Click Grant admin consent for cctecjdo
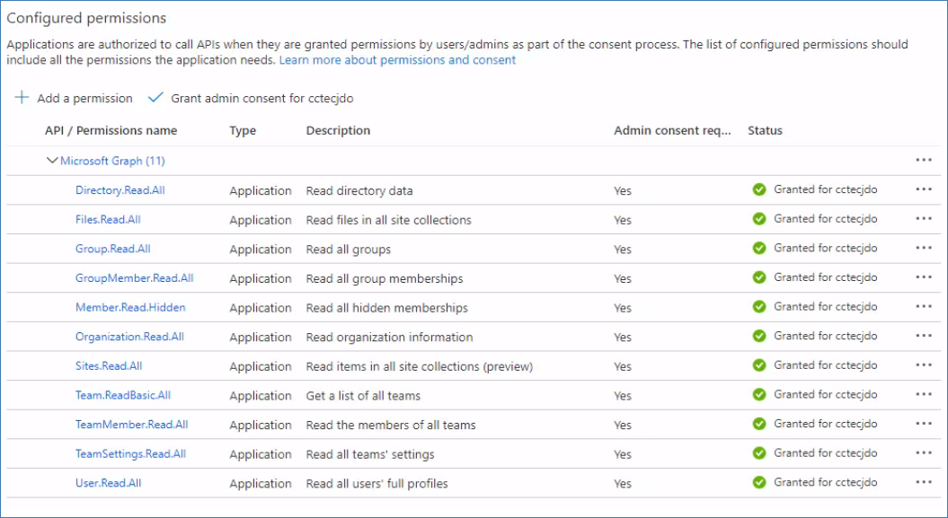 coord(251,98)
